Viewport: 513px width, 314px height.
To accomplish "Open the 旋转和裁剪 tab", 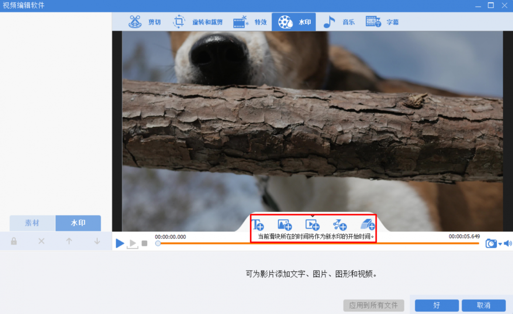I will coord(198,22).
